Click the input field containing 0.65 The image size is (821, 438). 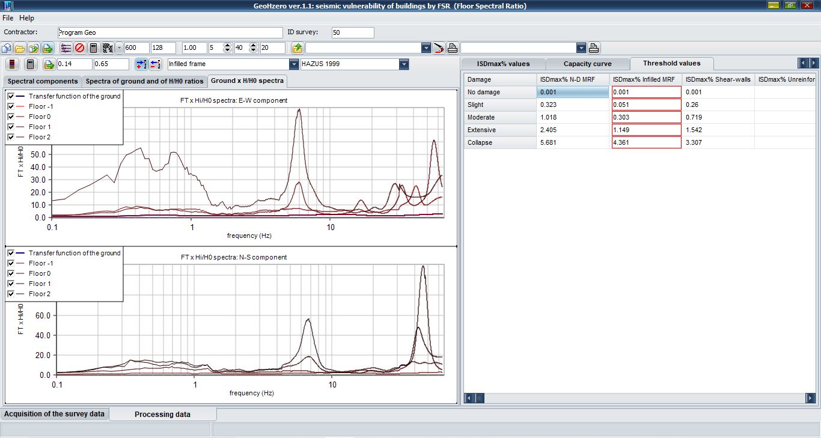[111, 64]
